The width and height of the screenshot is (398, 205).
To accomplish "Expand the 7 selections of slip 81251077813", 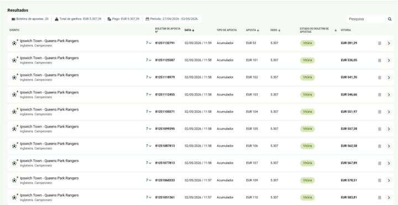I will point(149,163).
